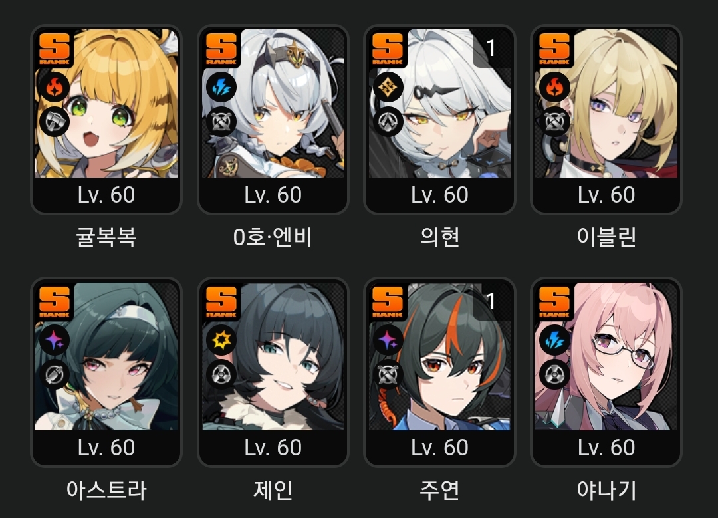
Task: Click the 야나기 name label
Action: coord(606,490)
